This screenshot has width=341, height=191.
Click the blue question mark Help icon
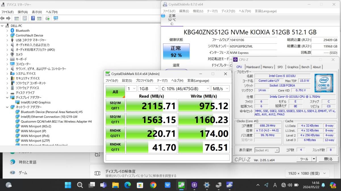(33, 18)
